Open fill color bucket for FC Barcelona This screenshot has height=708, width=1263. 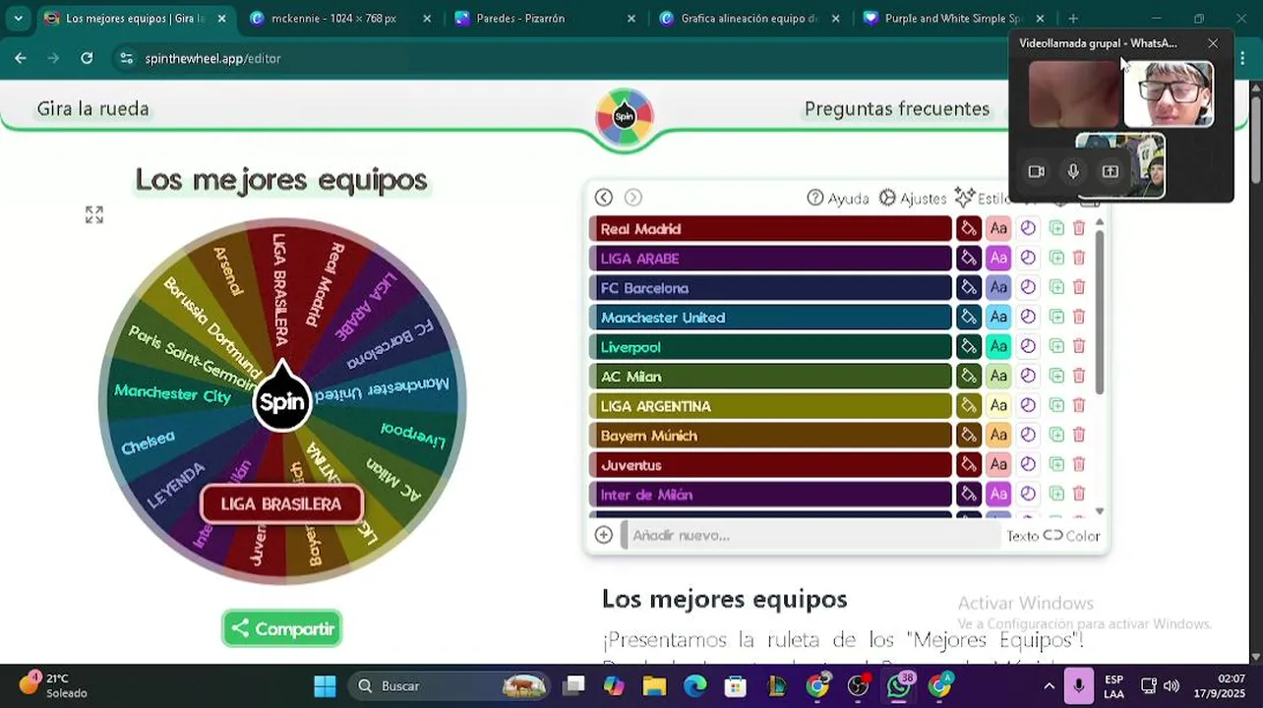pos(969,288)
